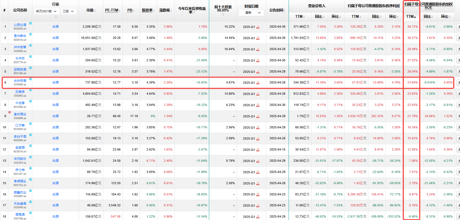Screen dimensions: 460x220
Task: Select the 282.32% net profit growth cell
Action: point(377,116)
